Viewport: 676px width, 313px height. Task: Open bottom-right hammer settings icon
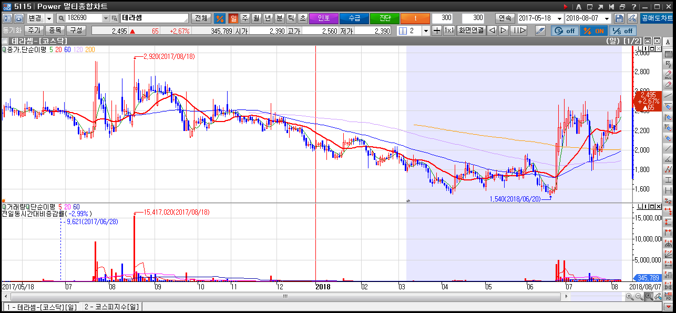click(x=658, y=297)
